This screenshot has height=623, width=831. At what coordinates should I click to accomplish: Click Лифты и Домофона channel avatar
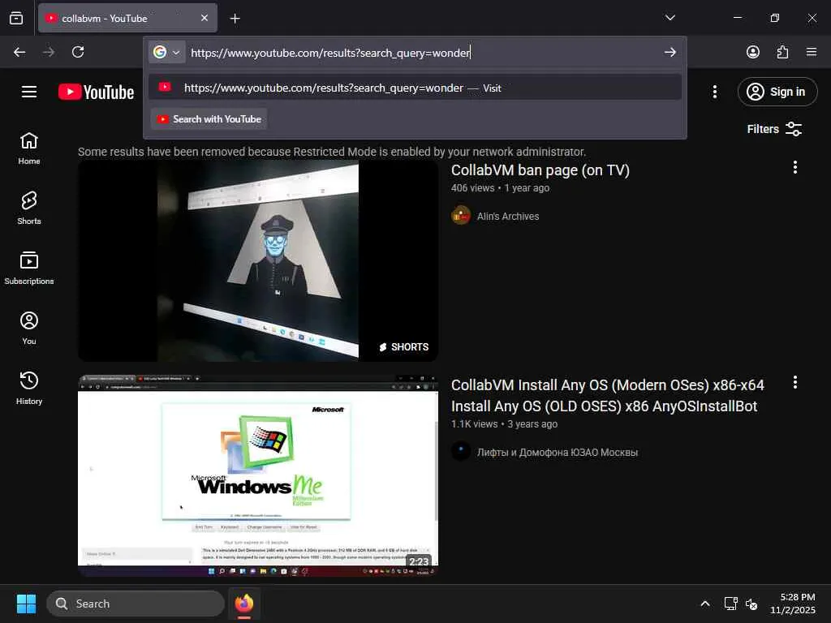point(461,451)
